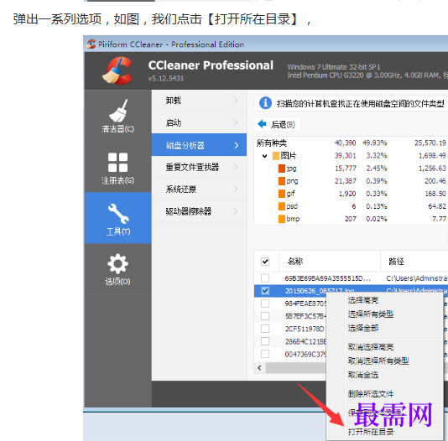The image size is (448, 441).
Task: Choose 选择全部 from context menu
Action: pos(363,328)
